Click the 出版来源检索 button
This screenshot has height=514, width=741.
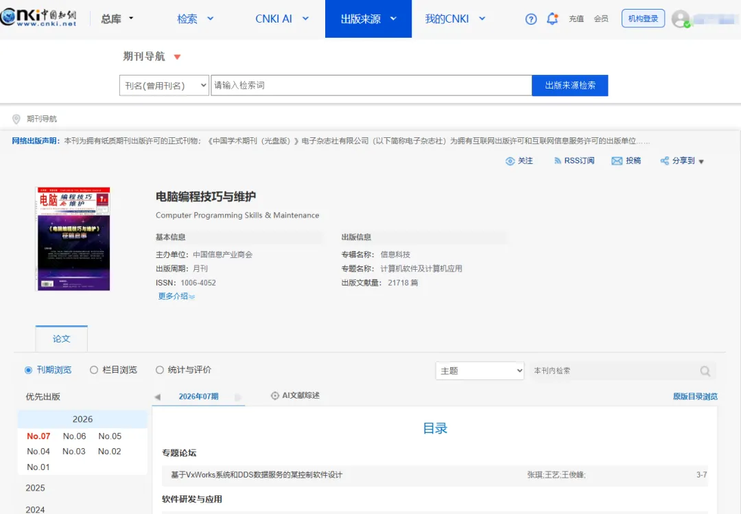(x=570, y=86)
